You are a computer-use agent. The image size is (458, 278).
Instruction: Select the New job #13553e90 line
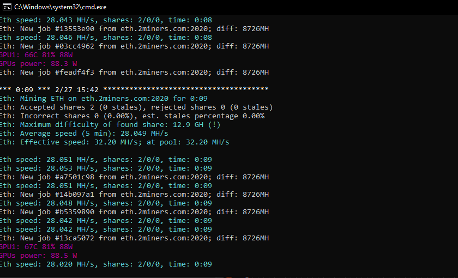(x=134, y=28)
